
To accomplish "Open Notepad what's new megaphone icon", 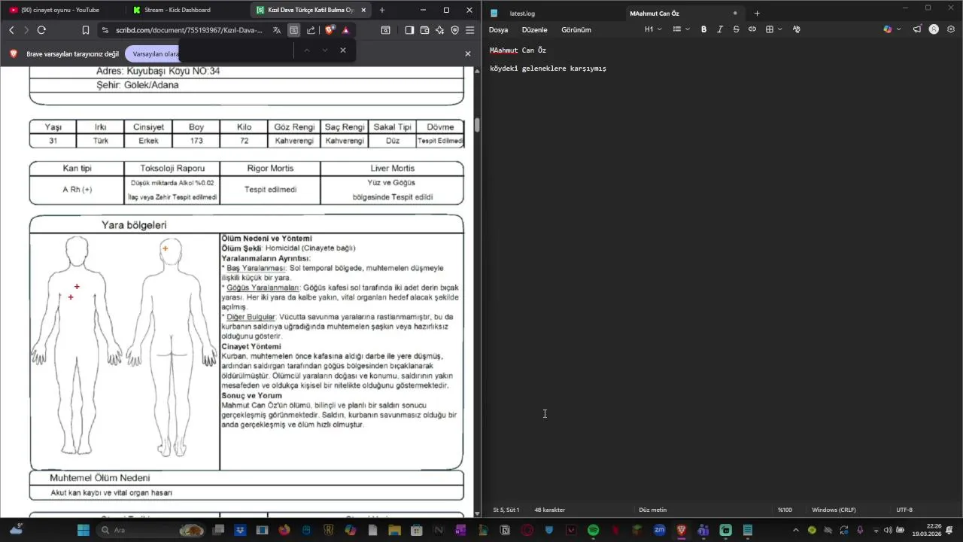I will [917, 29].
